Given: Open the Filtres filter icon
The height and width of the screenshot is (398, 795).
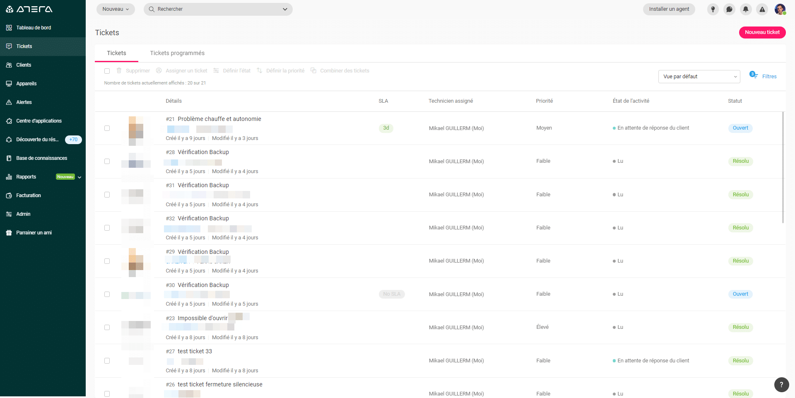Looking at the screenshot, I should click(x=753, y=75).
